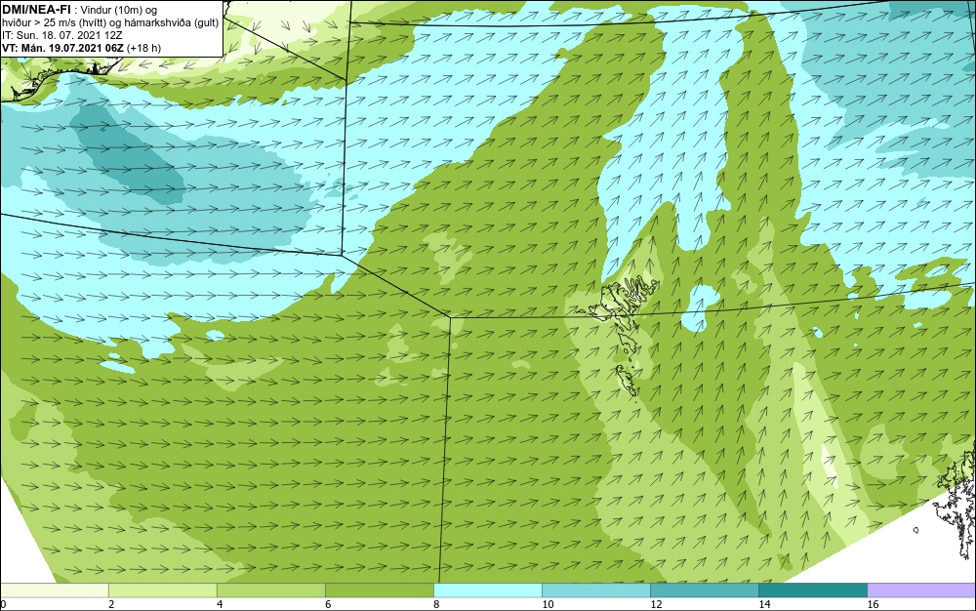Click the 2–4 m/s light green swatch
This screenshot has height=611, width=976.
coord(162,591)
